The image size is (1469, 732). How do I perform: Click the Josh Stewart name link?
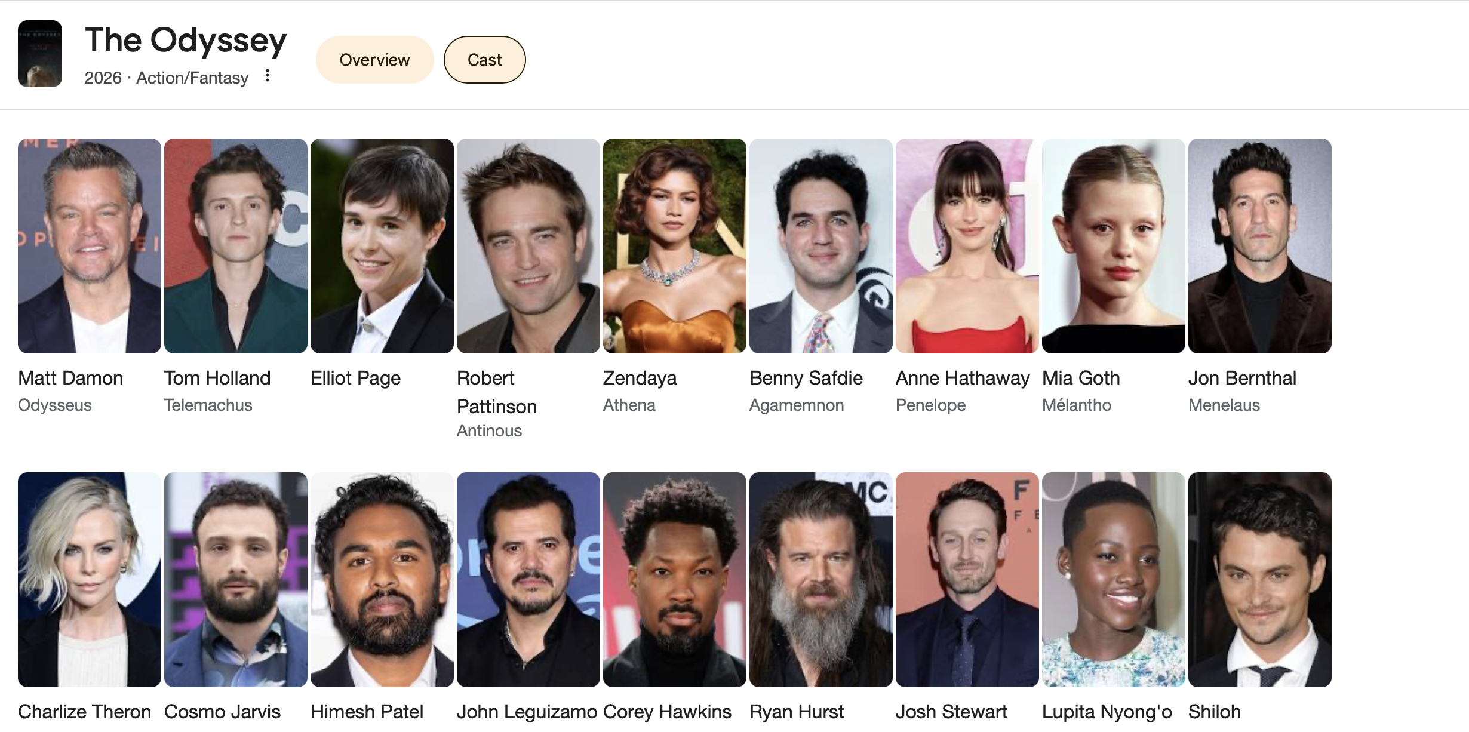click(x=951, y=712)
